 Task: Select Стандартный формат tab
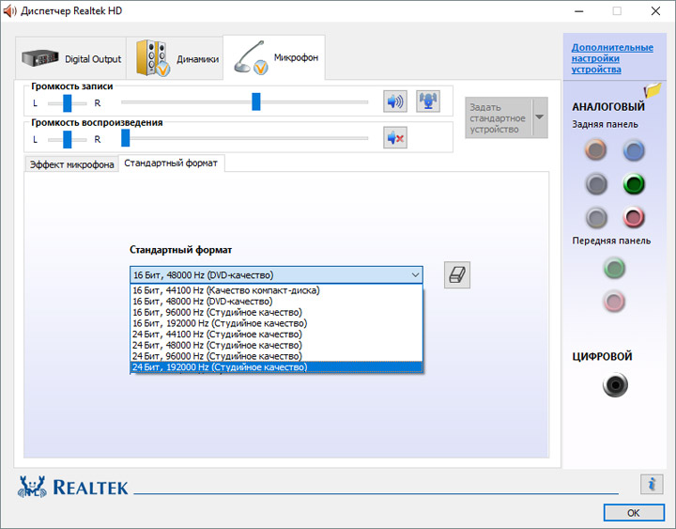[x=171, y=163]
